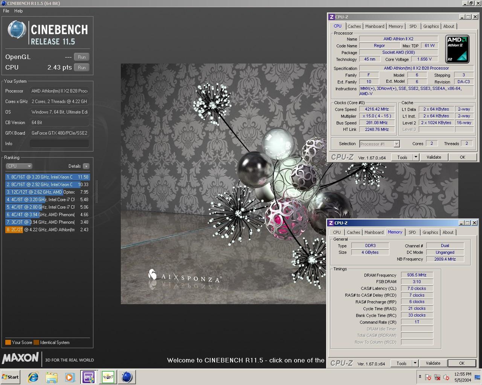Click Validate in bottom CPU-Z window
This screenshot has height=385, width=482.
coord(433,364)
